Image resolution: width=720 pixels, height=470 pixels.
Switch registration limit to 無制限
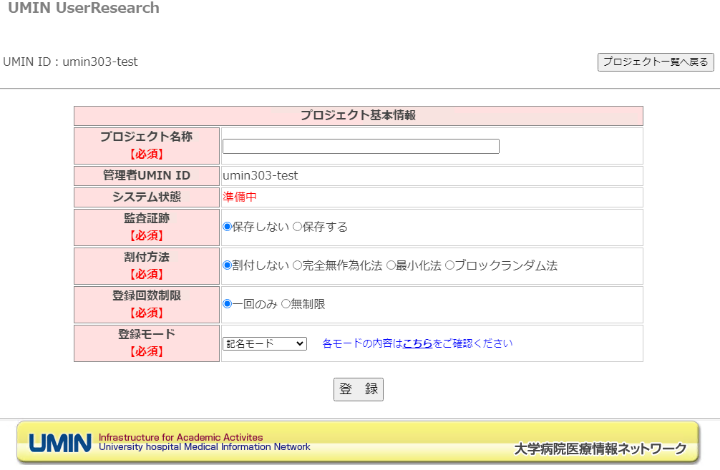click(x=286, y=304)
